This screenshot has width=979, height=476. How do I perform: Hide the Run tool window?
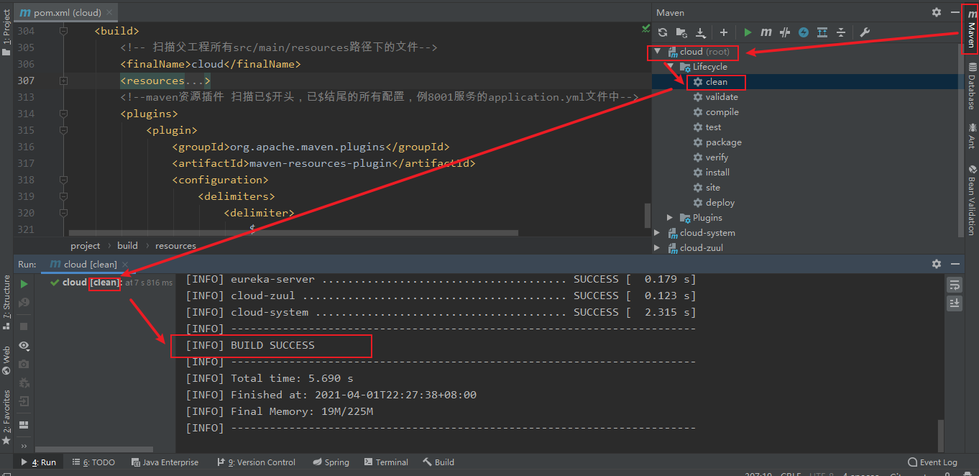955,264
